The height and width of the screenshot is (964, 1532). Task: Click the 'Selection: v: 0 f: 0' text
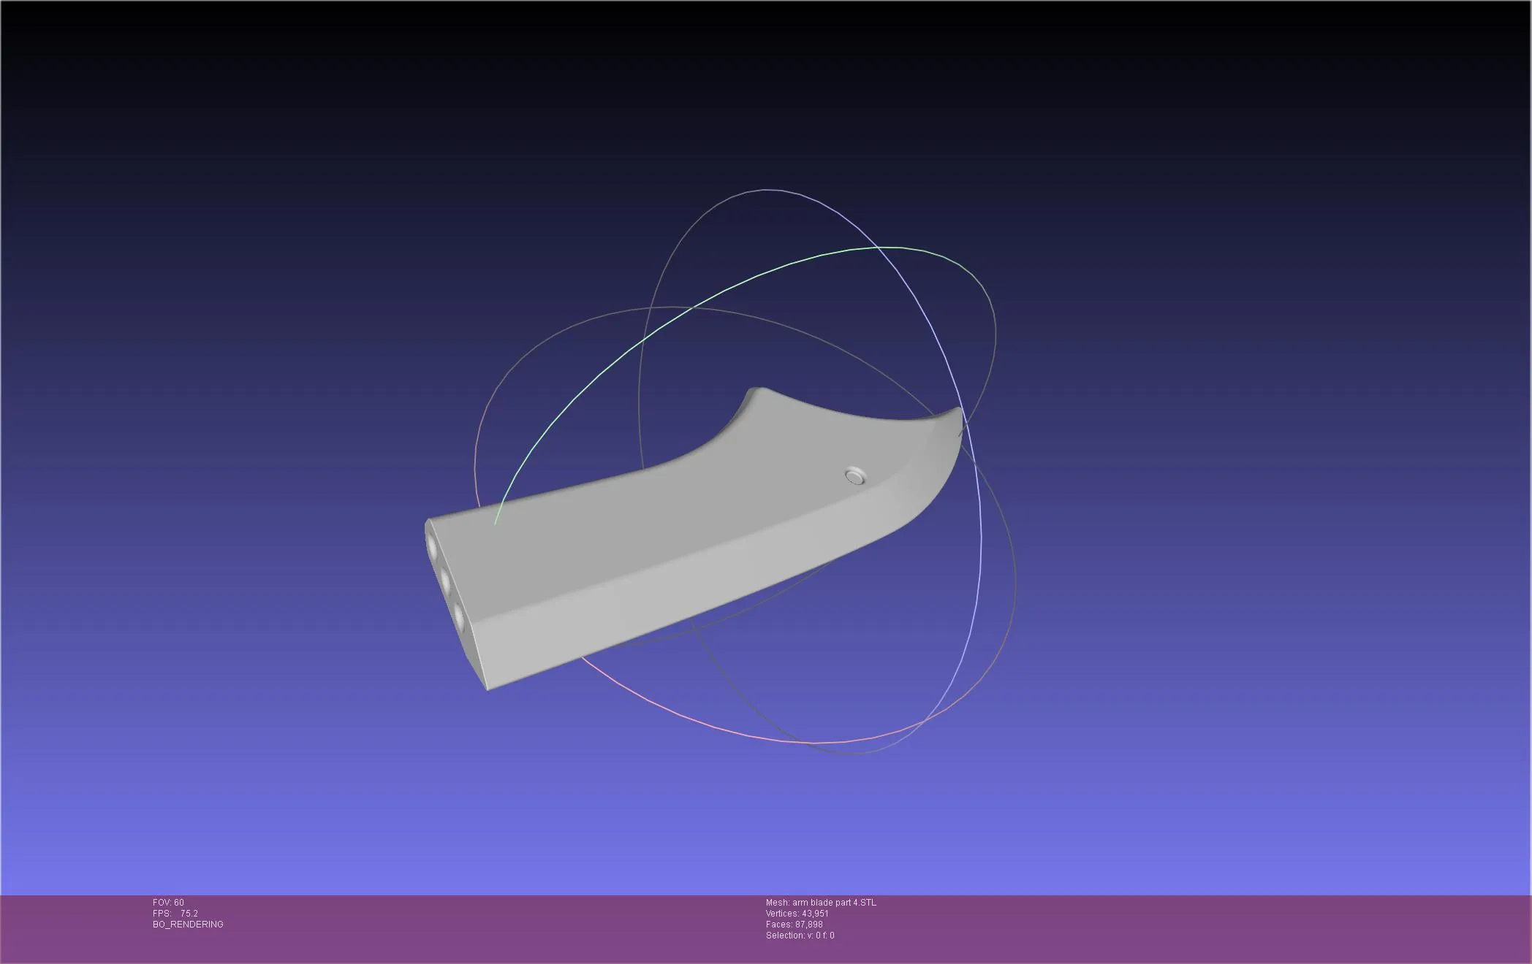pyautogui.click(x=800, y=936)
